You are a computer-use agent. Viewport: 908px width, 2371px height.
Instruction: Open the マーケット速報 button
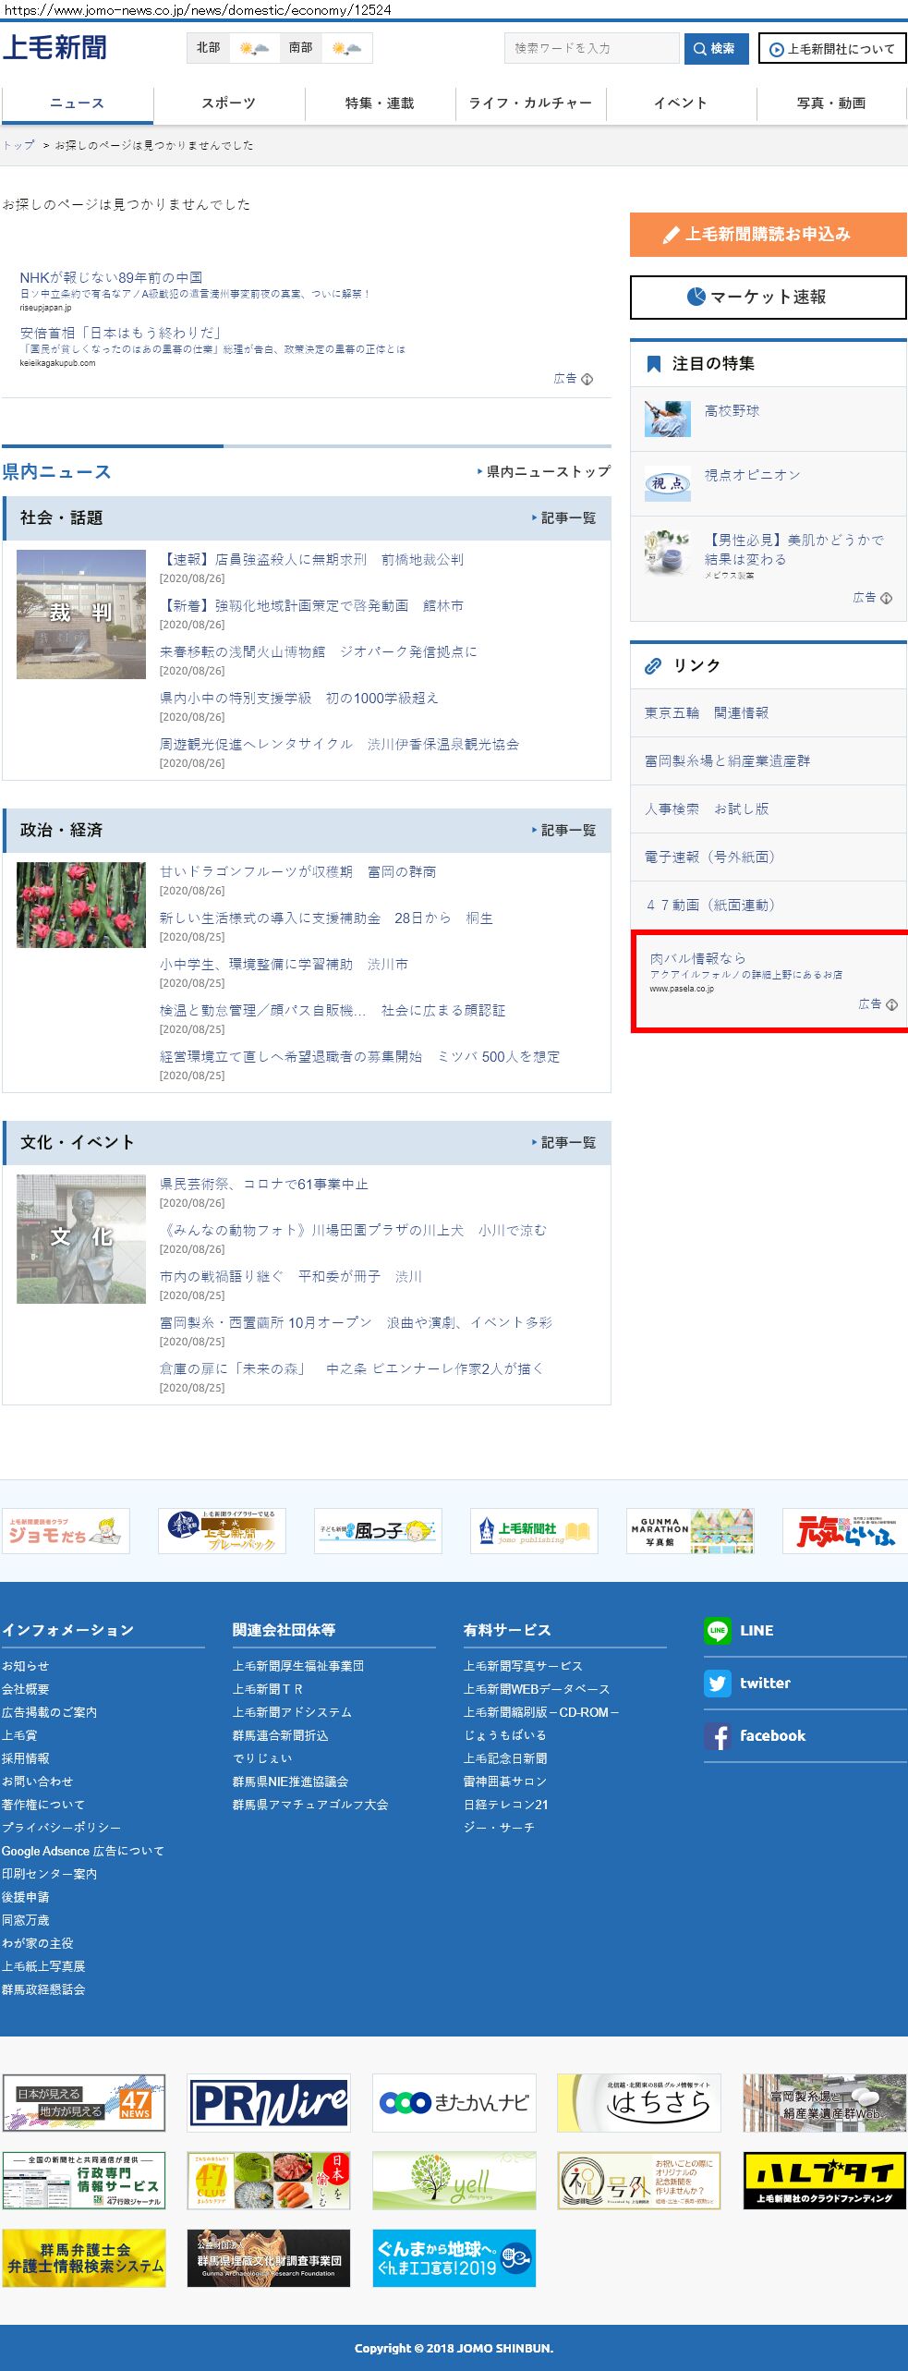768,298
